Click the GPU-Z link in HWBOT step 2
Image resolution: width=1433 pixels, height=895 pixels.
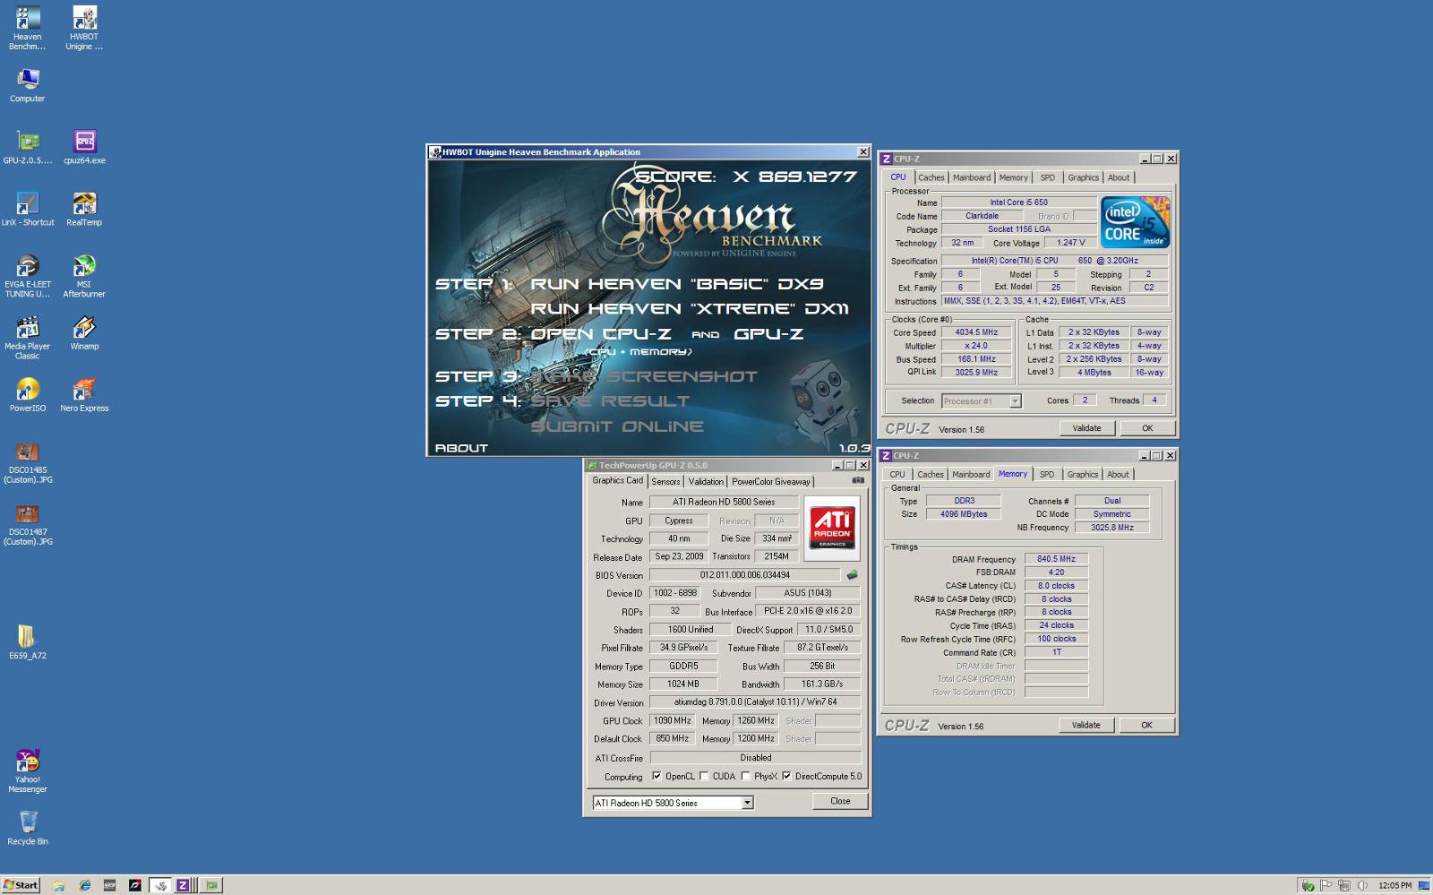(x=768, y=334)
